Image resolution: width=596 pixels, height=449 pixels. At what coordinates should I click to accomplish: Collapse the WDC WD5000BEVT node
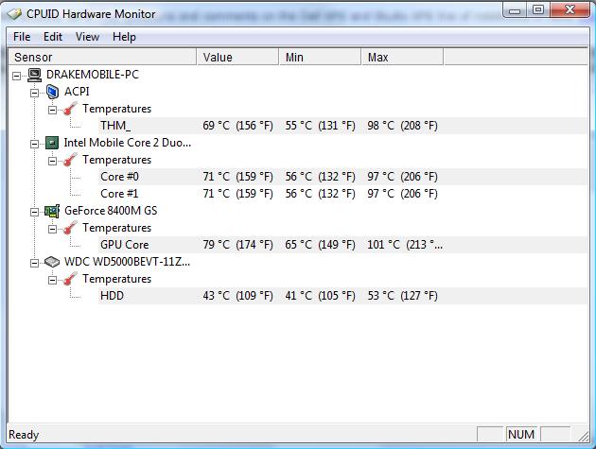[35, 263]
